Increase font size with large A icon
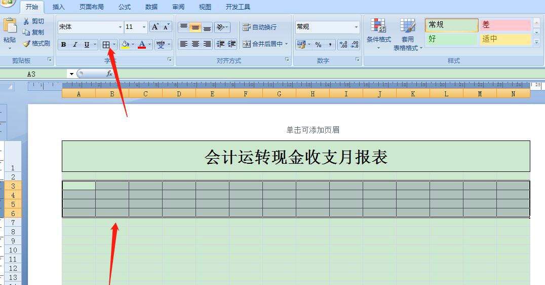545x285 pixels. click(x=155, y=27)
